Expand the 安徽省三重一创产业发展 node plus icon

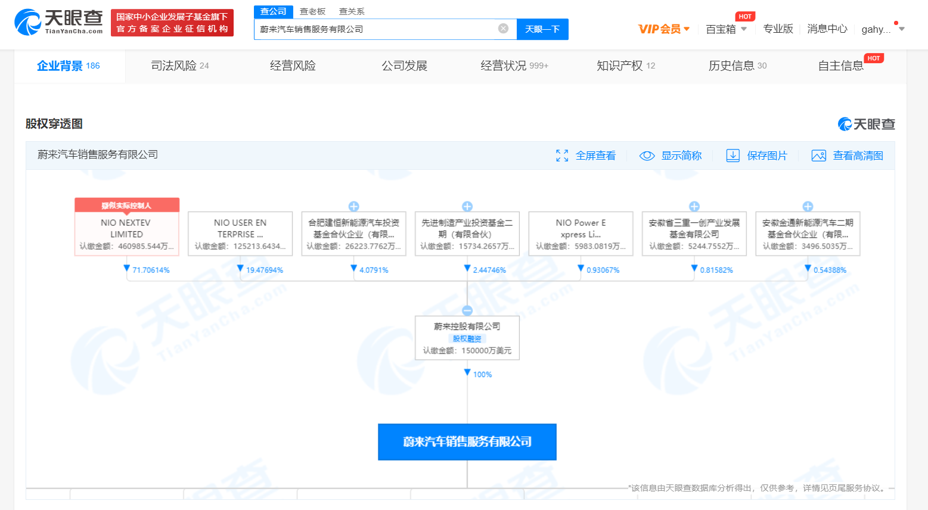click(x=694, y=206)
